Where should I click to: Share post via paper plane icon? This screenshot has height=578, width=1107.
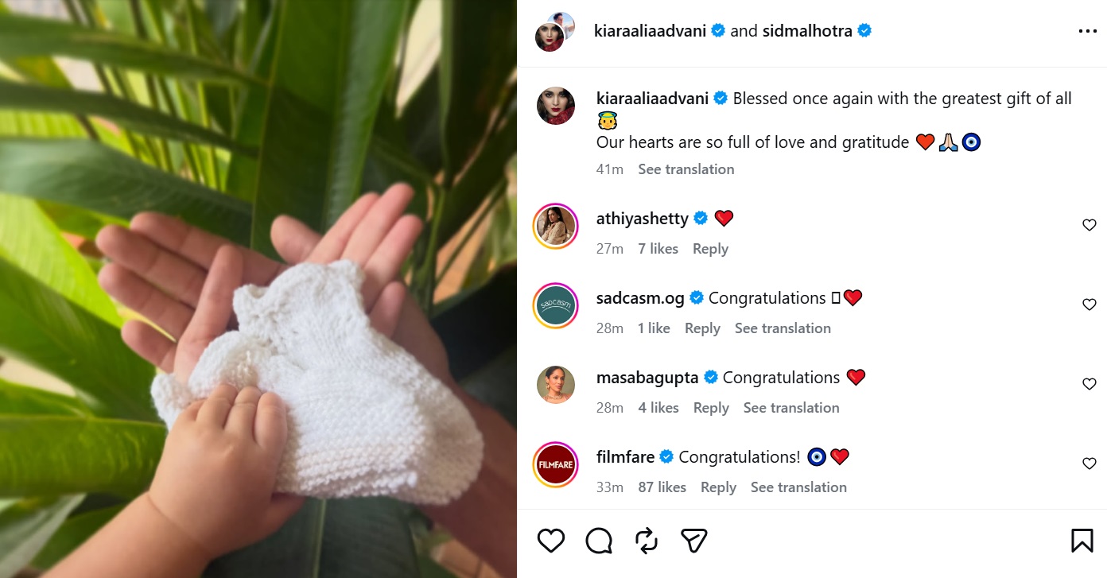(694, 541)
